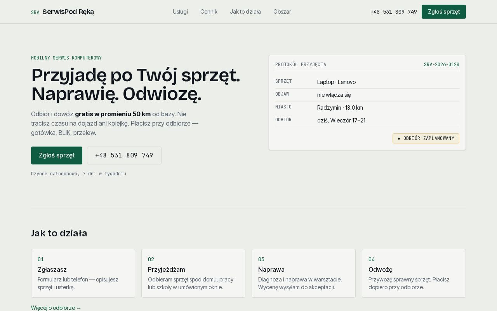
Task: Call the phone number in the header
Action: [x=394, y=12]
